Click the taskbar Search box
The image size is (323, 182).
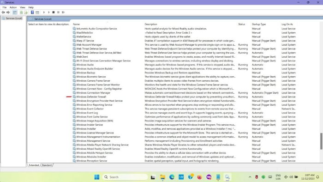tap(125, 177)
